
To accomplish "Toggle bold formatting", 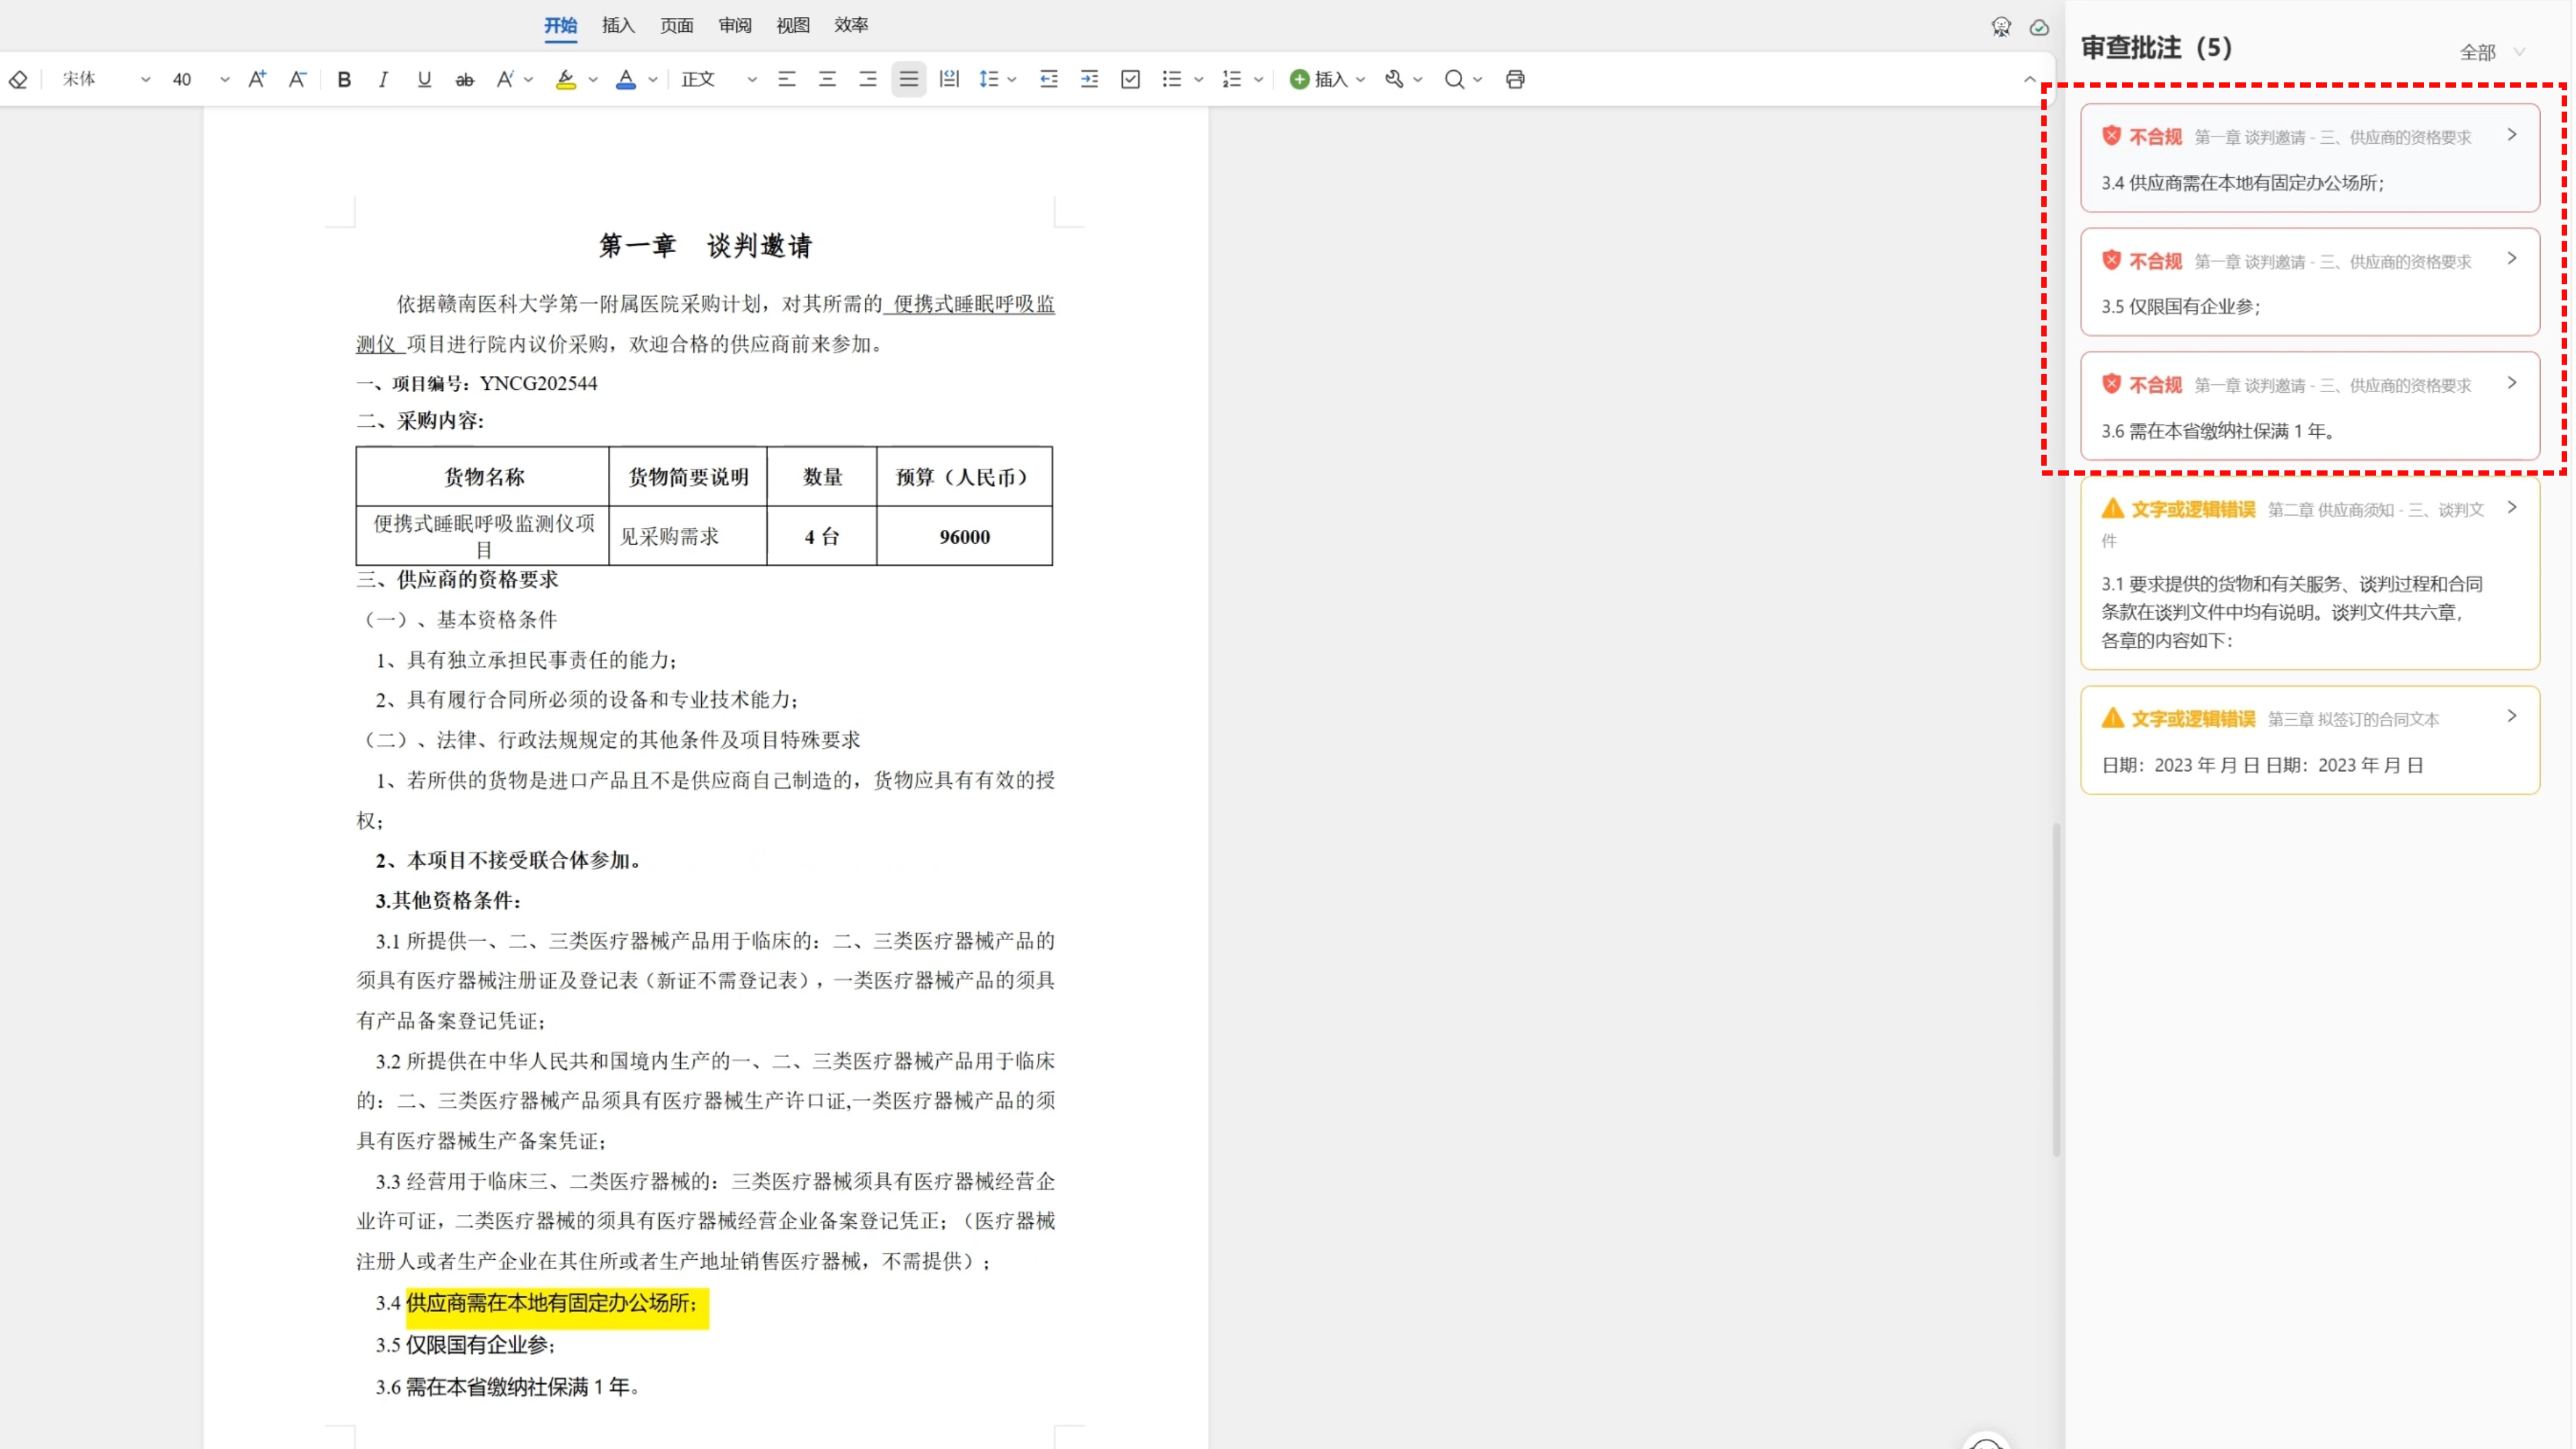I will click(344, 79).
